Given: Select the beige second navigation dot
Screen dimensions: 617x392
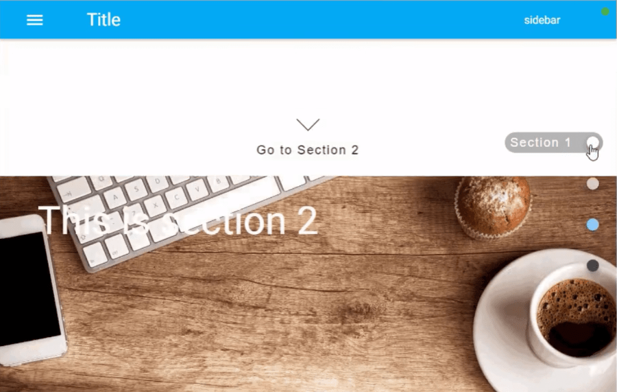Looking at the screenshot, I should pyautogui.click(x=592, y=183).
